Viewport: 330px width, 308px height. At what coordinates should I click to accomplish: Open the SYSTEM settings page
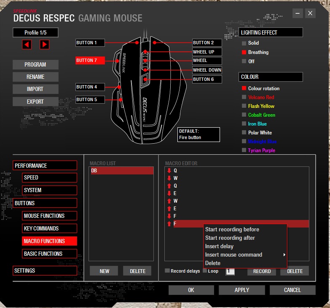(x=49, y=190)
